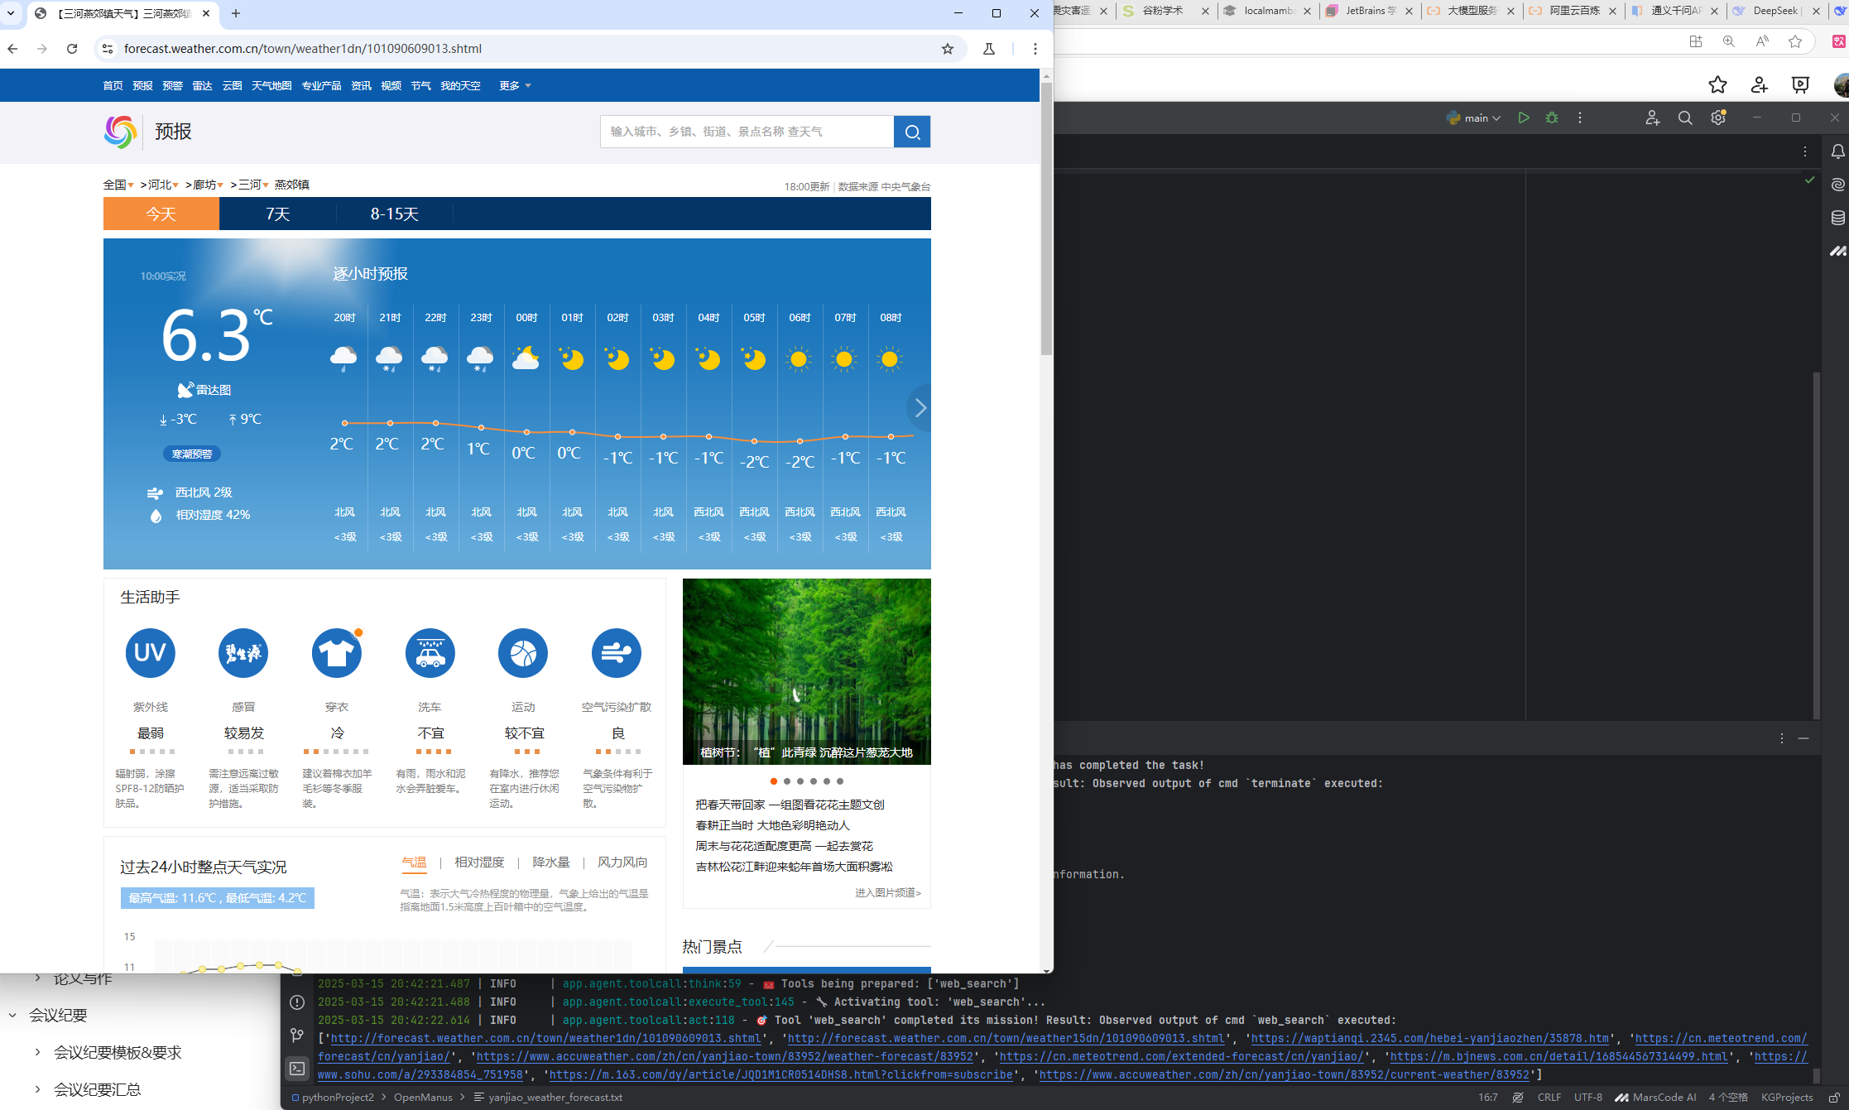Click the clothing index shirt icon
This screenshot has width=1849, height=1110.
click(x=336, y=653)
